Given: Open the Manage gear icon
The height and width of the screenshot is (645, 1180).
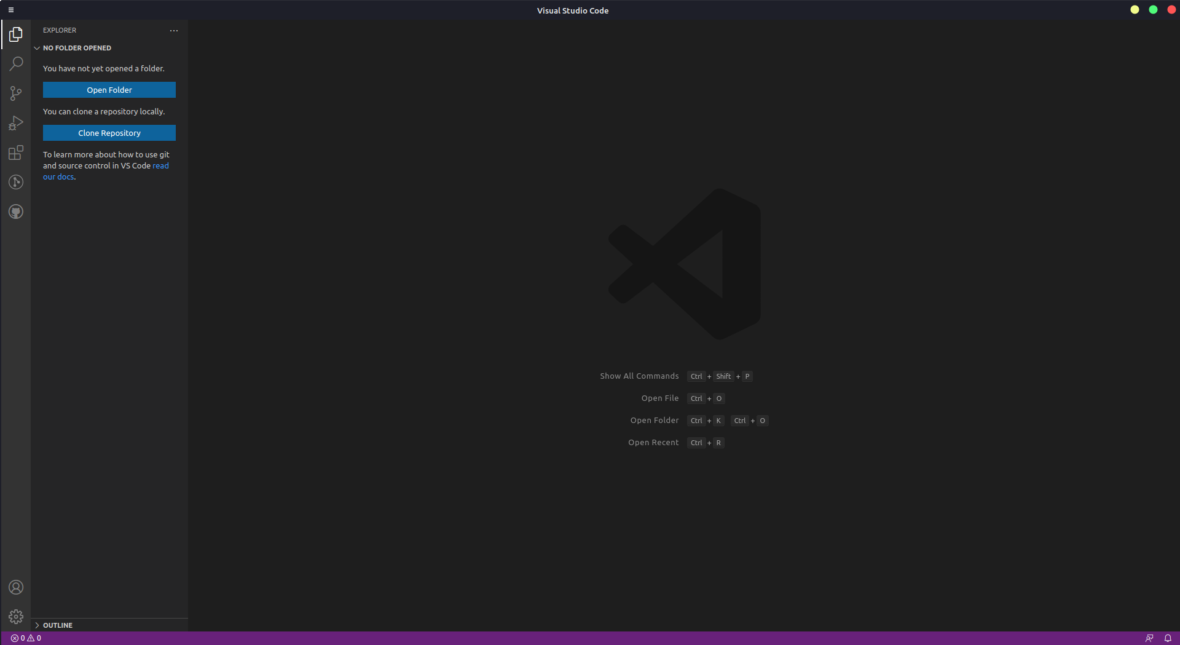Looking at the screenshot, I should pos(16,617).
